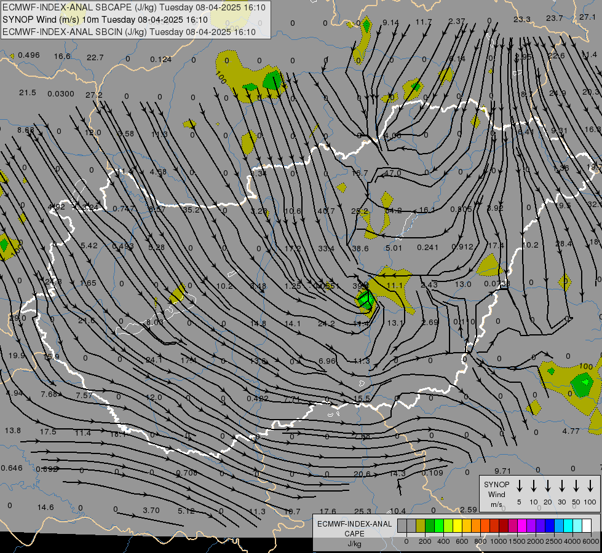Click the '24.1' value on the map

pyautogui.click(x=154, y=360)
